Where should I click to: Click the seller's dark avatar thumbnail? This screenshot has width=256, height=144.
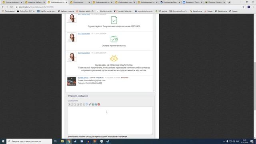[72, 81]
